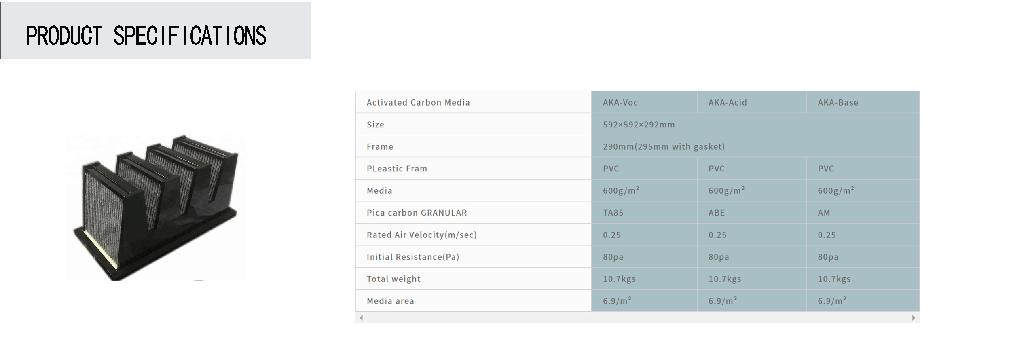This screenshot has width=1011, height=353.
Task: Click the Media area row label
Action: tap(390, 301)
